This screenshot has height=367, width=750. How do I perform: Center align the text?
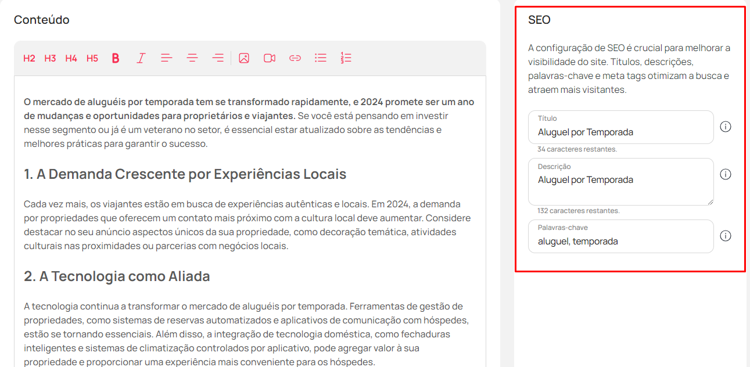192,58
